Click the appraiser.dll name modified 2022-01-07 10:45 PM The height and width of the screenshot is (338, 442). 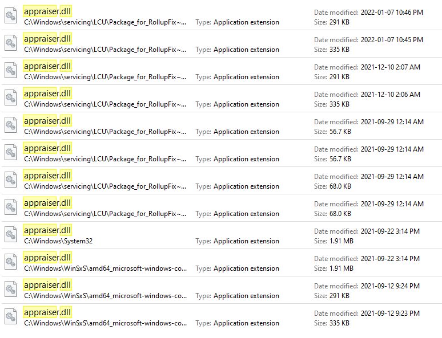pos(47,39)
